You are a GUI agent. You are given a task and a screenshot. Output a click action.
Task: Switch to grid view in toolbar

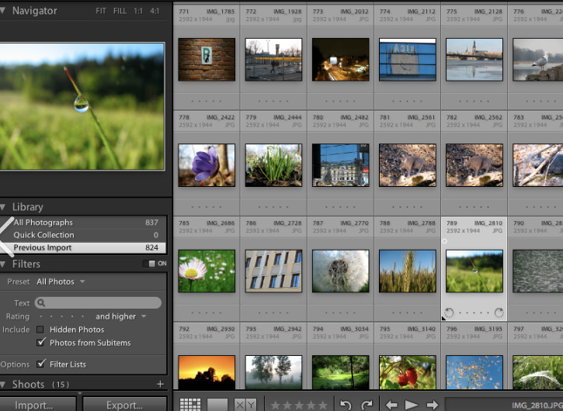(190, 405)
